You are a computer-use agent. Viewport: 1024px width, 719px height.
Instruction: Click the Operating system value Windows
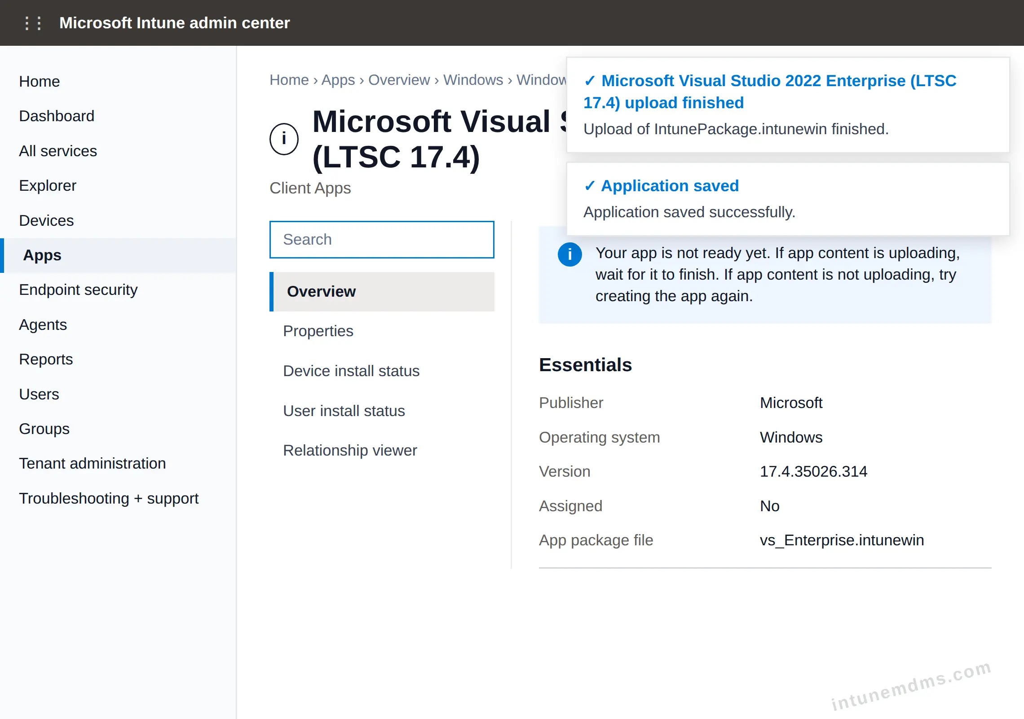point(791,437)
